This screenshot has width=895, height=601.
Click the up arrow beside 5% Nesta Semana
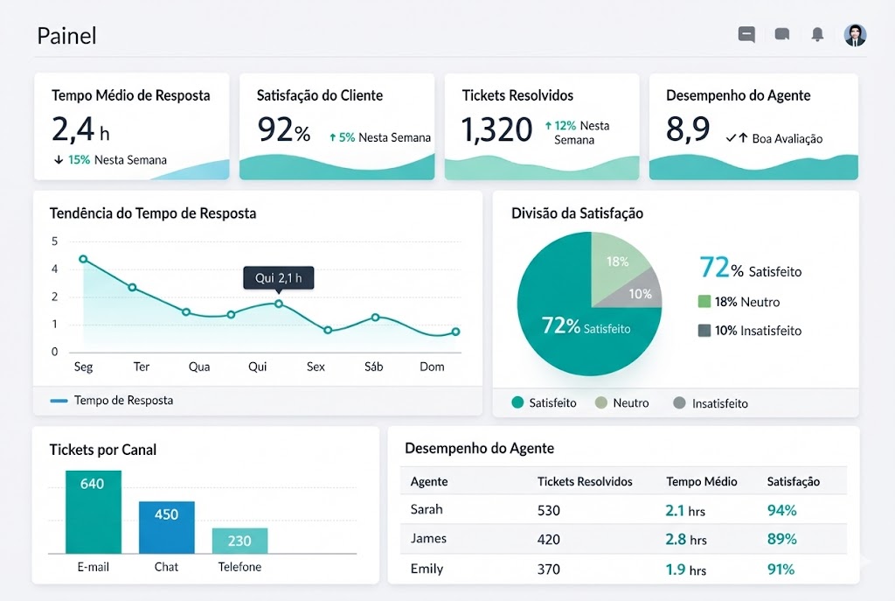coord(332,137)
